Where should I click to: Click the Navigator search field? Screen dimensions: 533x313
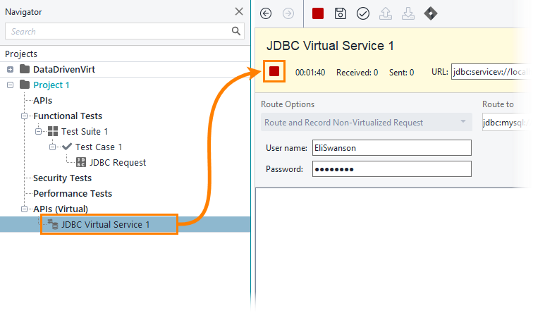click(x=124, y=31)
